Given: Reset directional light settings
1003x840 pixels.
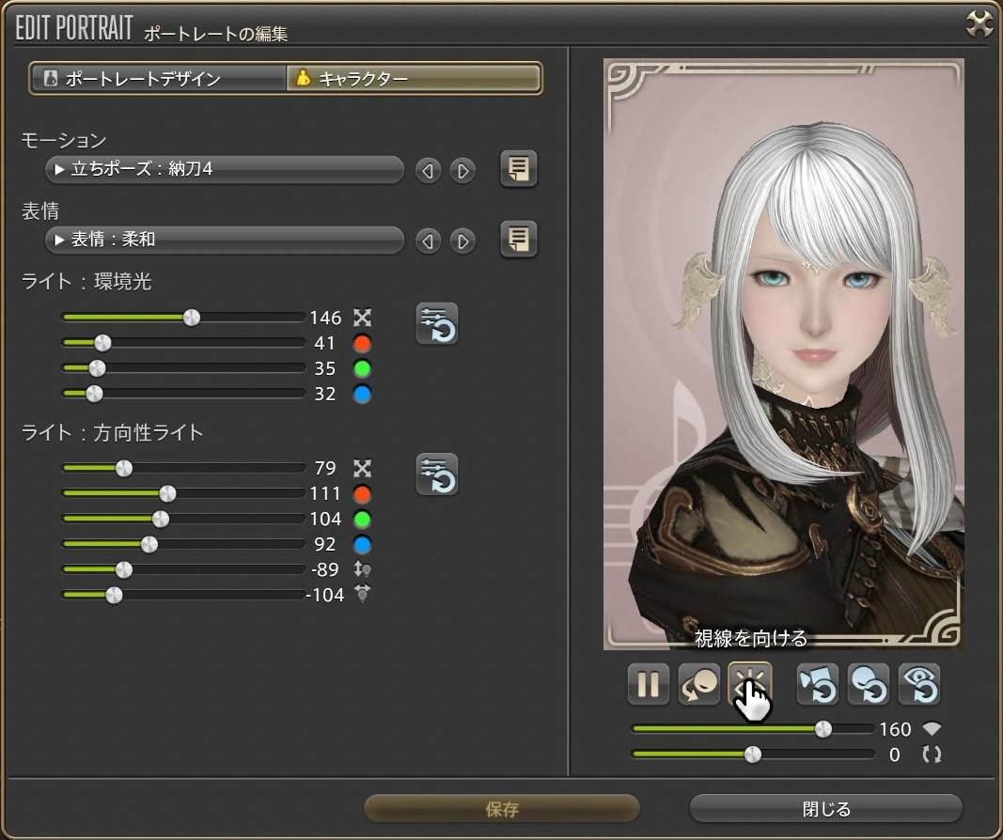Looking at the screenshot, I should click(437, 474).
